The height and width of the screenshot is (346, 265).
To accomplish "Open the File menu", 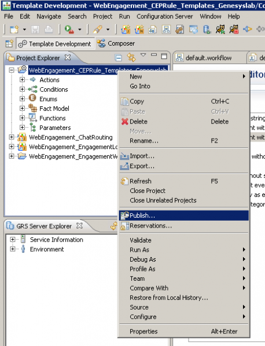I will pos(9,16).
